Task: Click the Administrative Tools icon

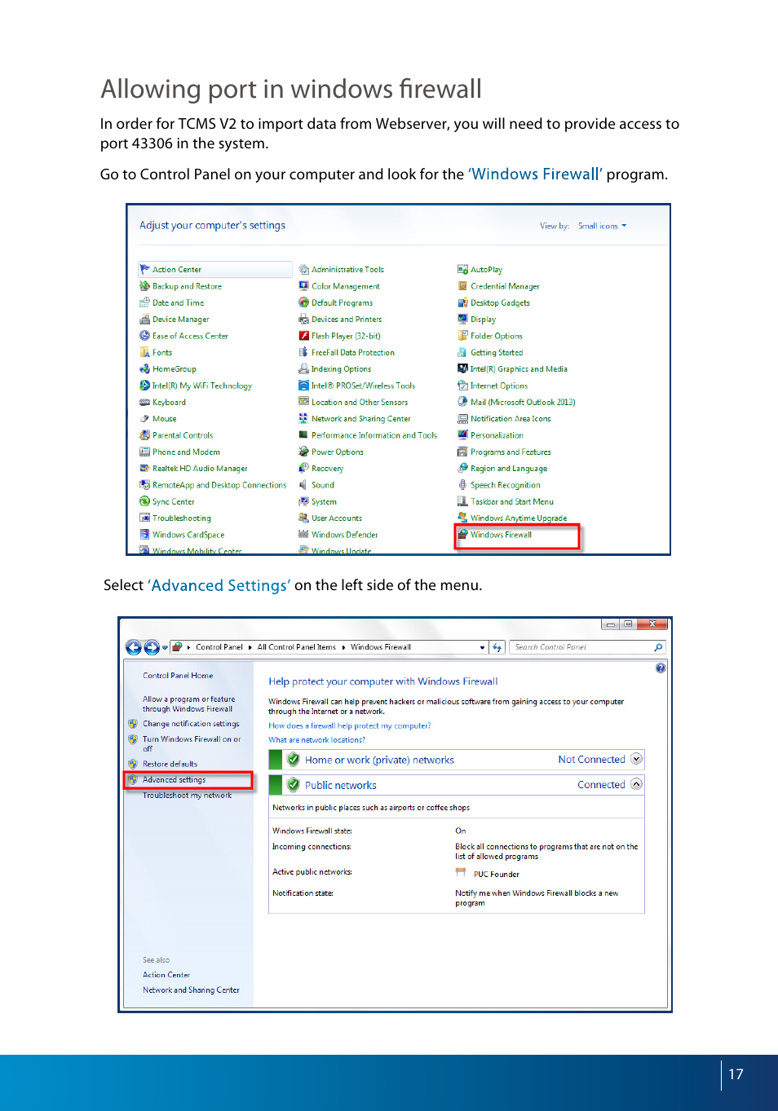Action: (x=303, y=269)
